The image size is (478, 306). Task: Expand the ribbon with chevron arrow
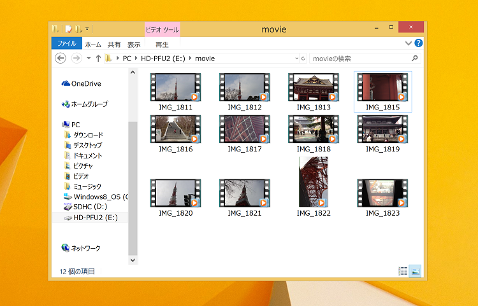(x=409, y=44)
